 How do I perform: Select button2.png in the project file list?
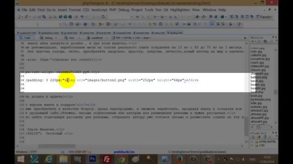click(259, 77)
